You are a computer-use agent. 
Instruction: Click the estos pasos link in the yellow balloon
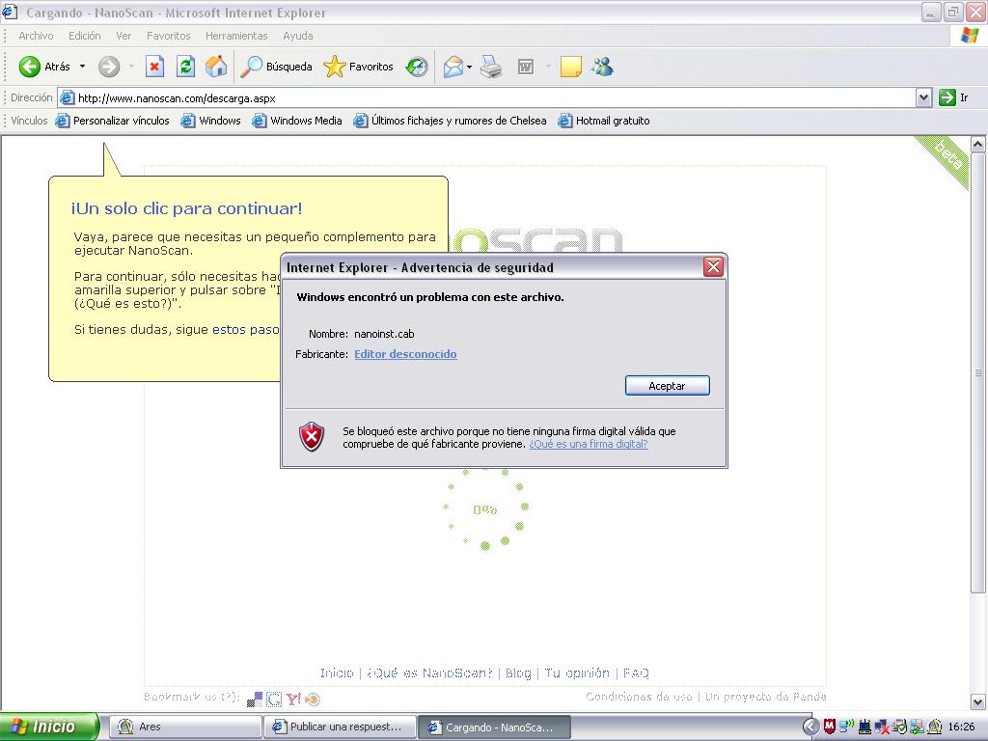click(246, 329)
